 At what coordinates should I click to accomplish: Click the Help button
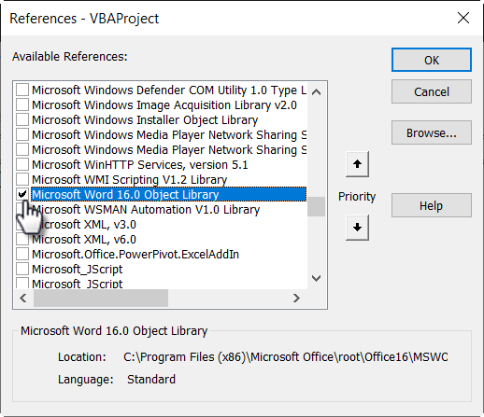click(x=432, y=205)
